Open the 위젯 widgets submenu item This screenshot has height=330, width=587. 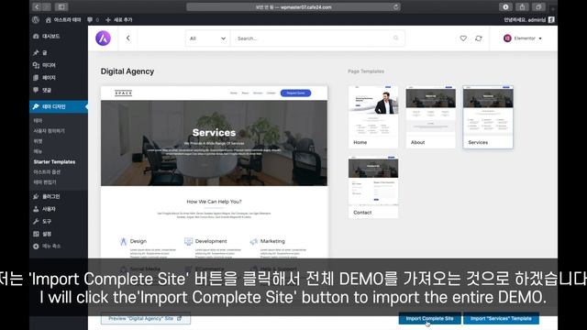pos(38,141)
